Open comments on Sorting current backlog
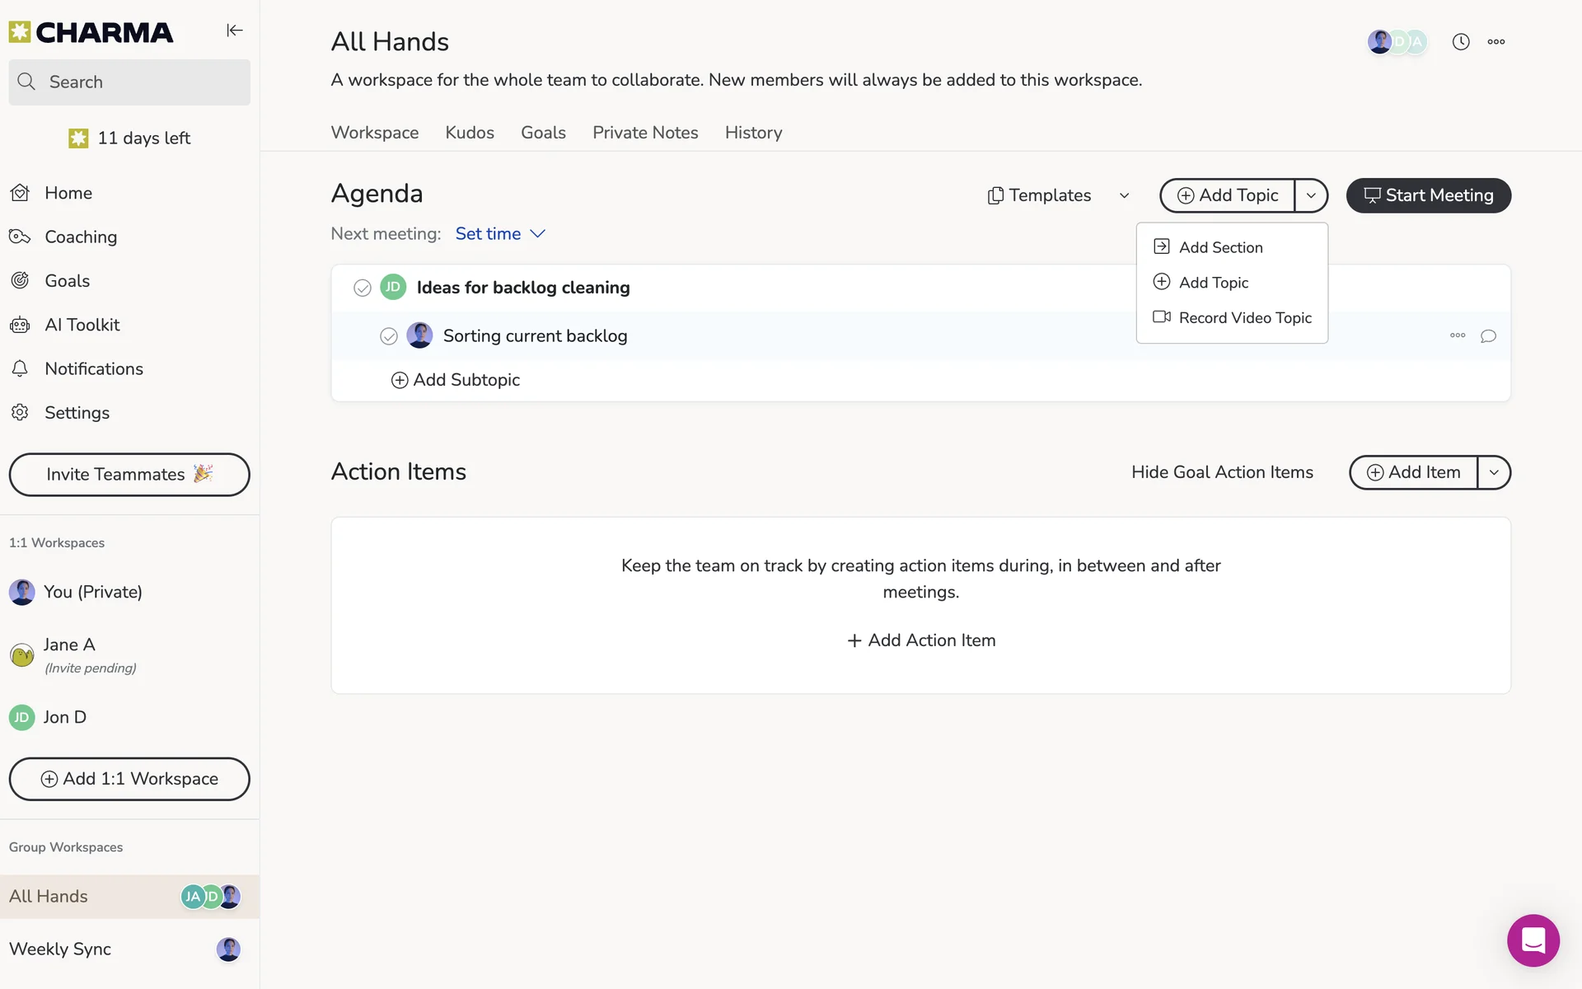Screen dimensions: 1582x989 pos(1488,336)
